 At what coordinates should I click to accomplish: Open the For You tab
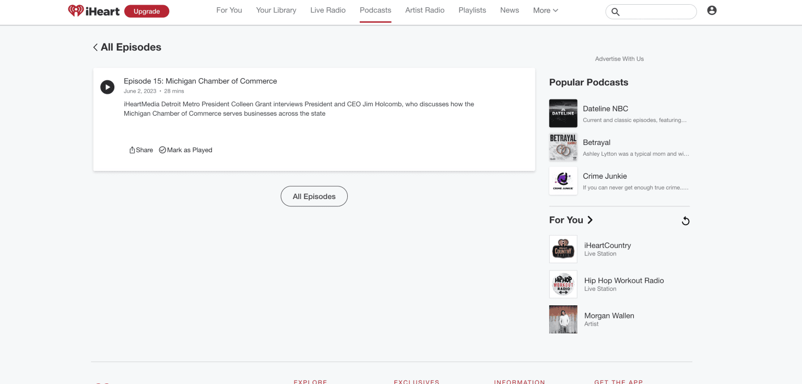pyautogui.click(x=229, y=10)
